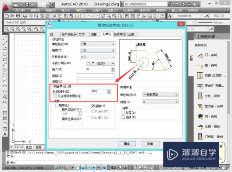Click the Plot printer icon in standard toolbar
Viewport: 232px width, 172px height.
(x=25, y=16)
